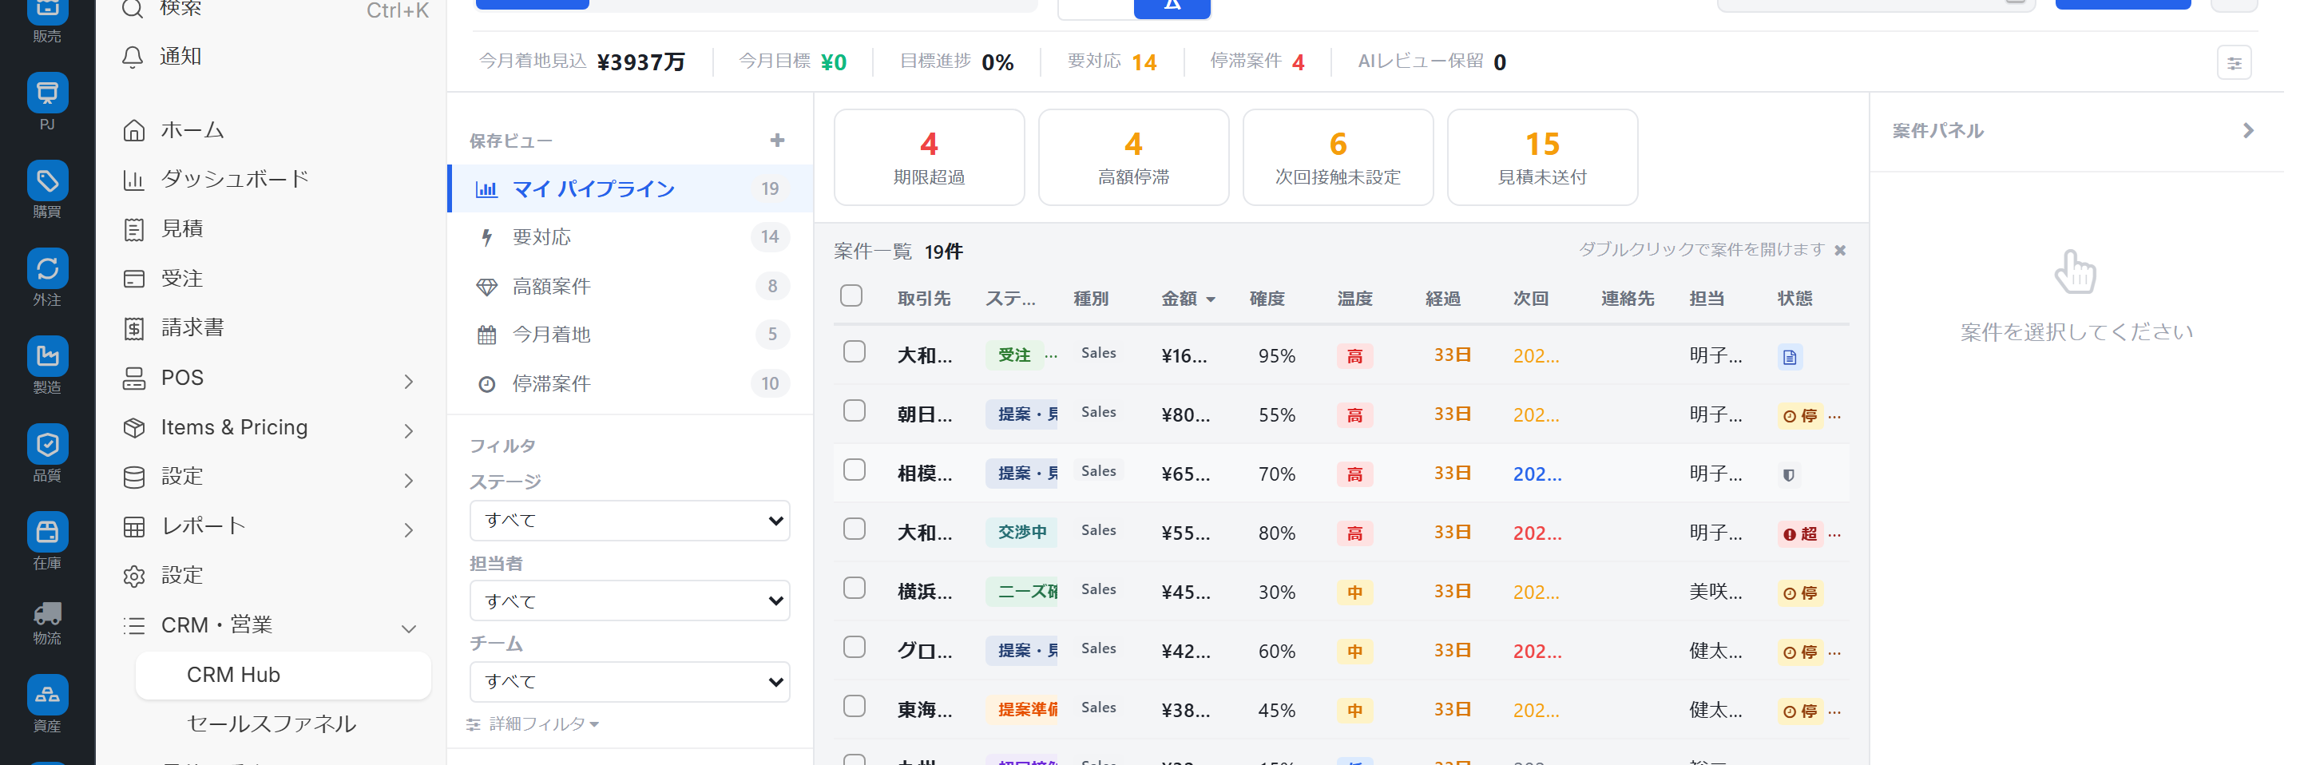Image resolution: width=2300 pixels, height=765 pixels.
Task: Expand 詳細フィルタ advanced filters
Action: point(534,724)
